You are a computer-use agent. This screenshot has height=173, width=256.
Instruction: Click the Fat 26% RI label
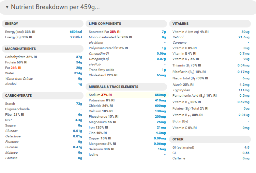pos(13,68)
